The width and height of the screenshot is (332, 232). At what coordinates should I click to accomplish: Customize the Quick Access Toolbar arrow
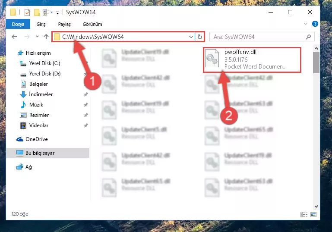57,13
